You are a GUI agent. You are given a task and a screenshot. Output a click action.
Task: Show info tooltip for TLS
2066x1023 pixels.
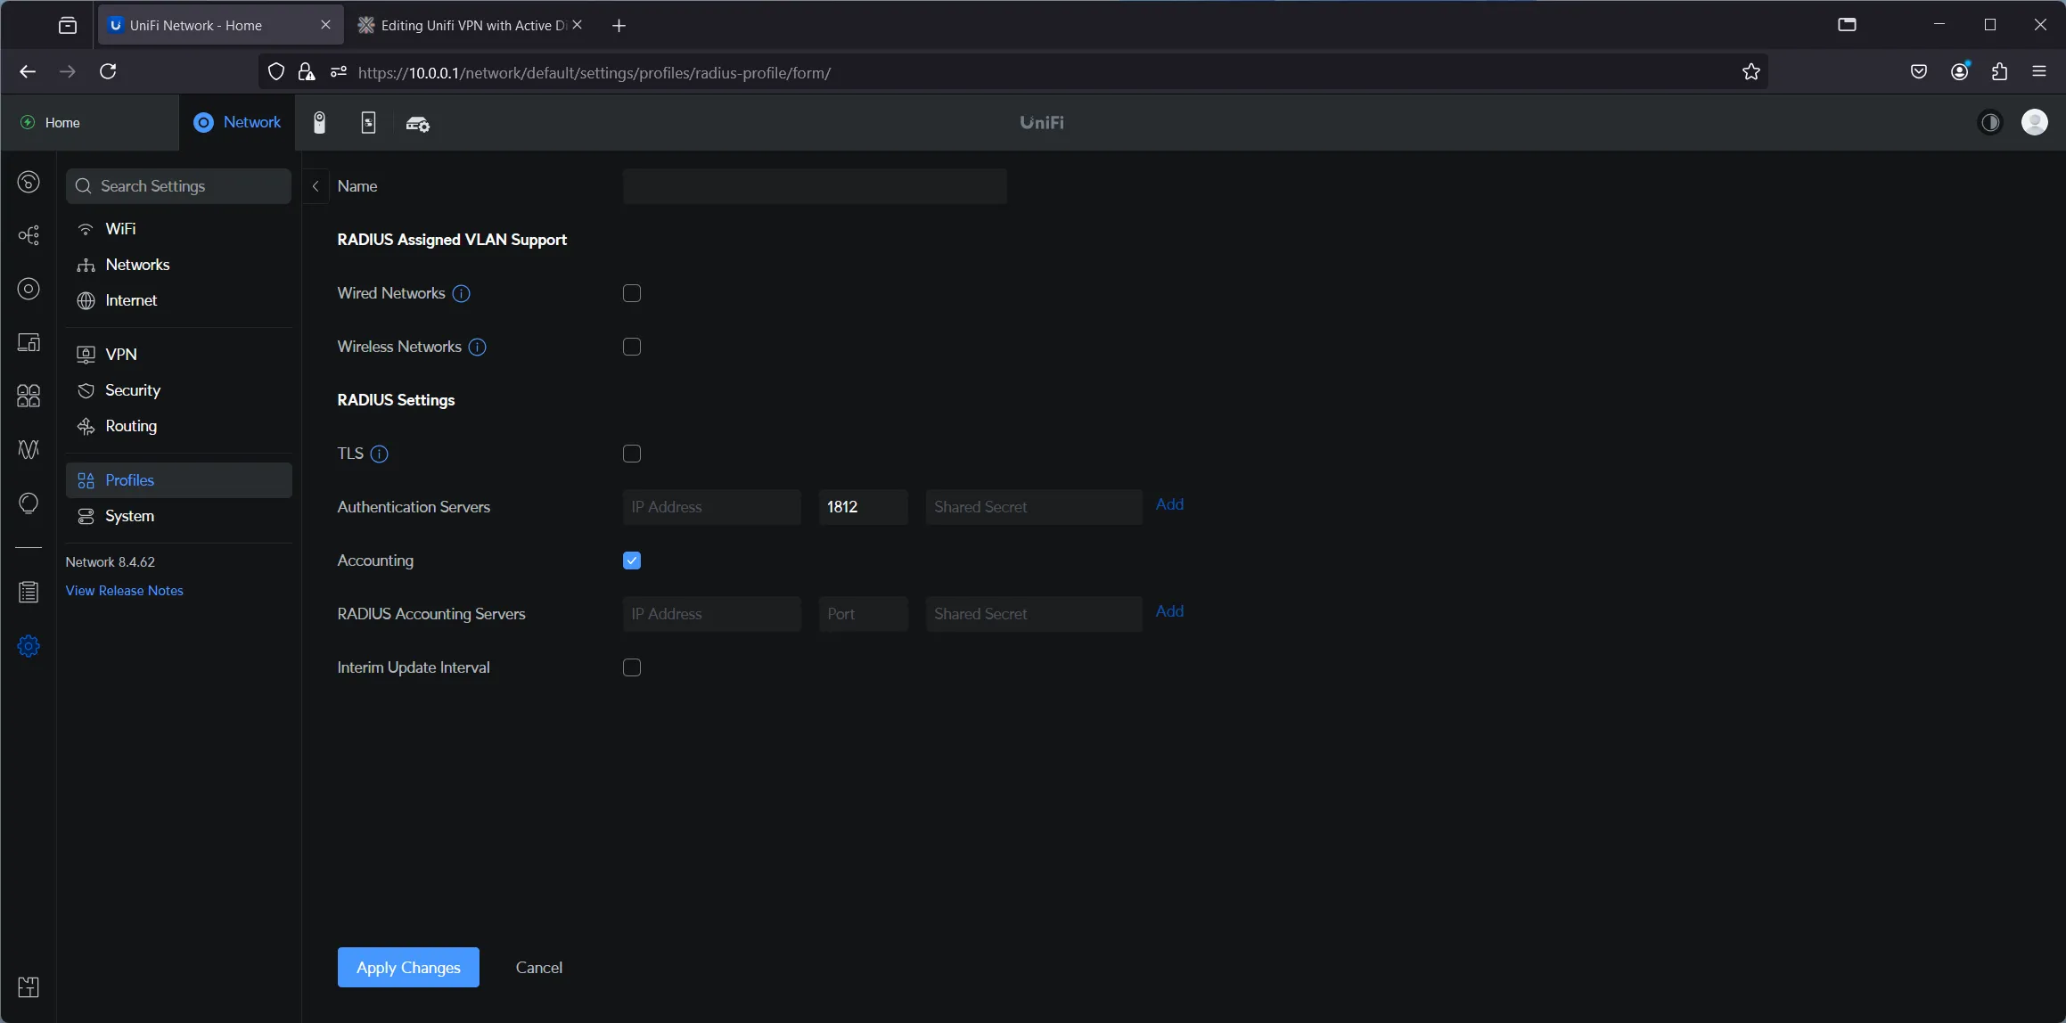pos(379,454)
